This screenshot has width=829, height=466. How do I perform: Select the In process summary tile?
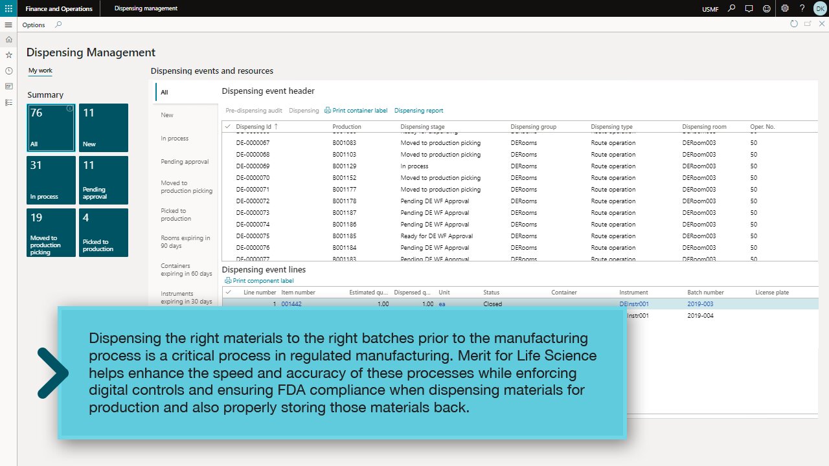pyautogui.click(x=51, y=180)
